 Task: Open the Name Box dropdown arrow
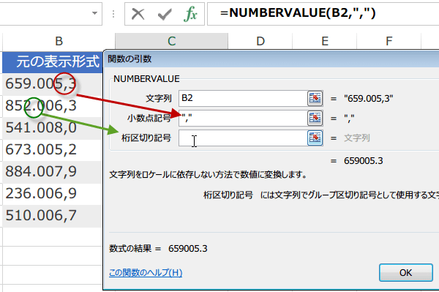point(94,13)
